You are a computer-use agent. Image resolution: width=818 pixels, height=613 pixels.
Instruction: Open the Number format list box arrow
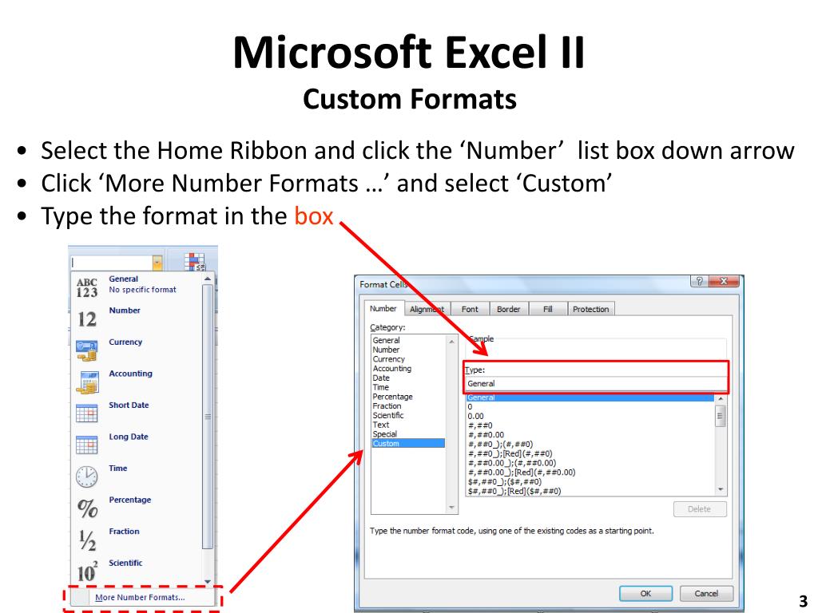[157, 263]
